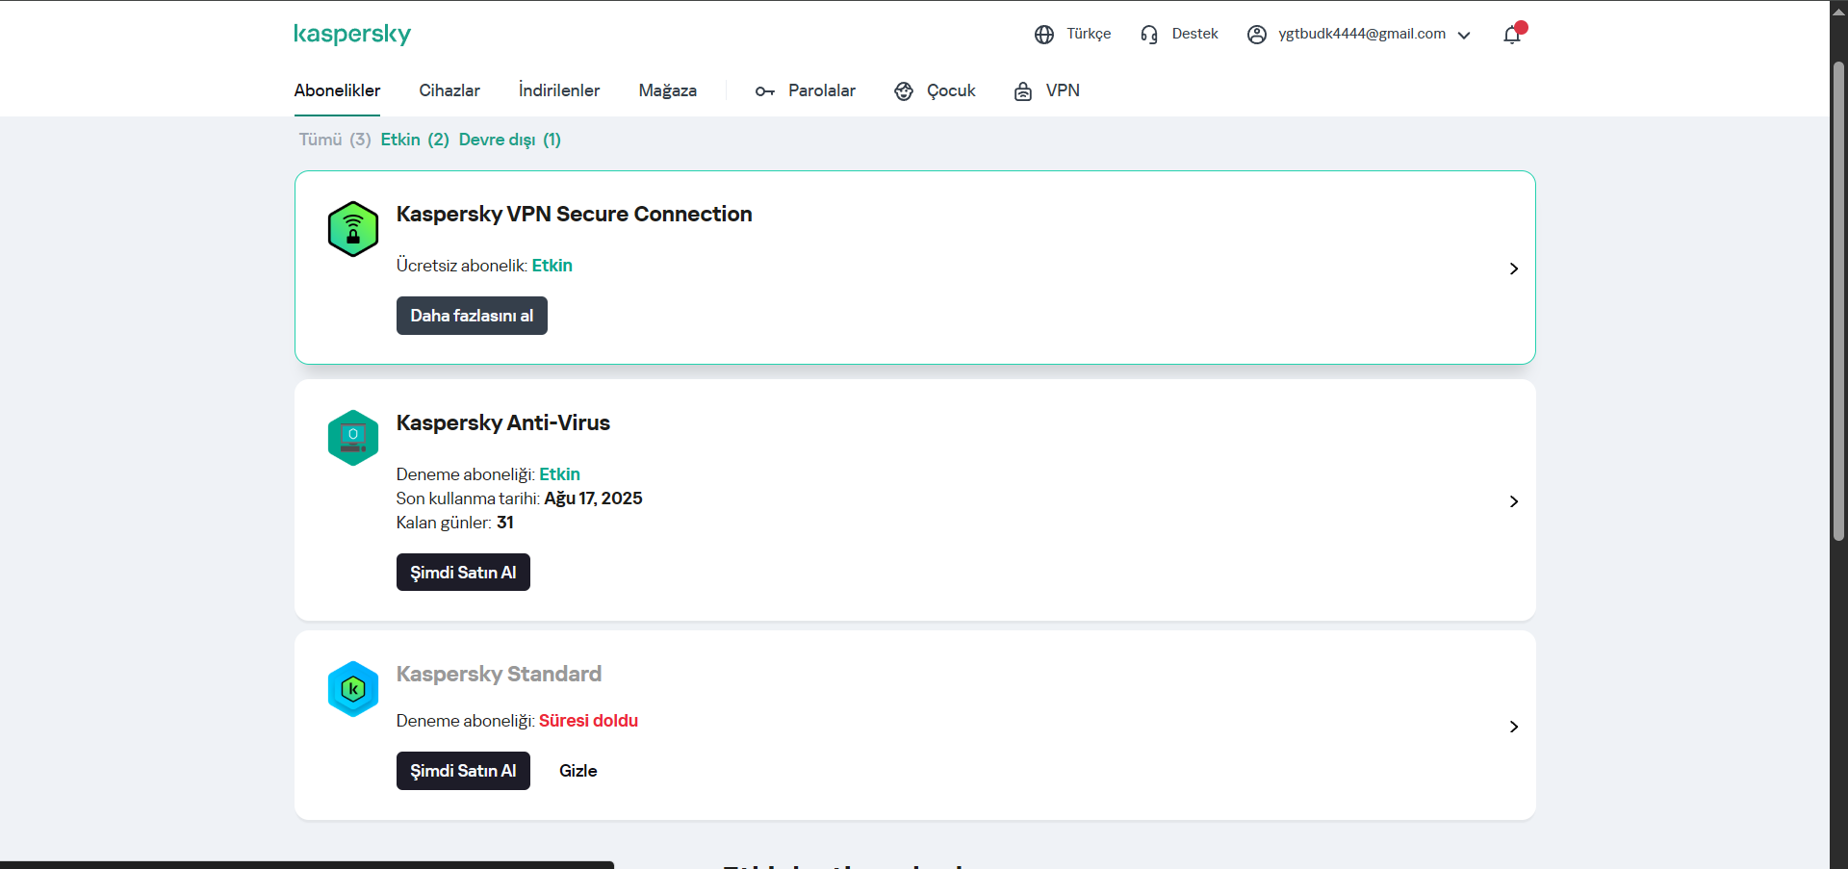Viewport: 1848px width, 869px height.
Task: Select Çocuk in the navigation
Action: point(951,90)
